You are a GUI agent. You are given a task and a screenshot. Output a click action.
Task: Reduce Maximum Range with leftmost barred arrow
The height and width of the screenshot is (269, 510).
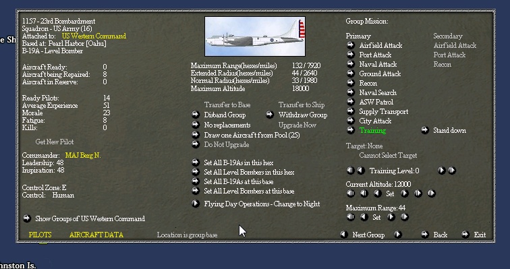[350, 216]
